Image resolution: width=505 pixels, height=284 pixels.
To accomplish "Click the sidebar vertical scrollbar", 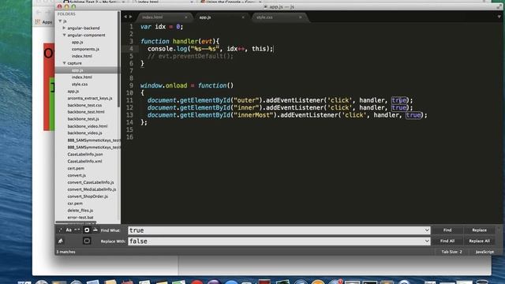I will click(x=118, y=60).
